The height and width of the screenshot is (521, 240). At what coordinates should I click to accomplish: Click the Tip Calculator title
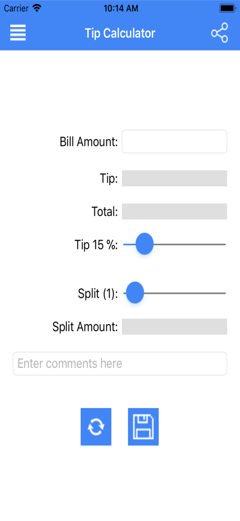click(x=120, y=33)
